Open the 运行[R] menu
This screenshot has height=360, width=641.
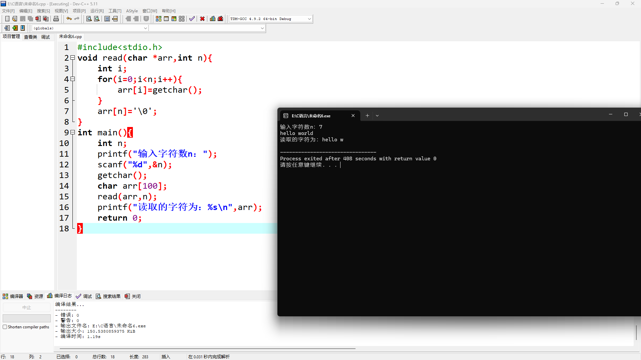tap(97, 11)
